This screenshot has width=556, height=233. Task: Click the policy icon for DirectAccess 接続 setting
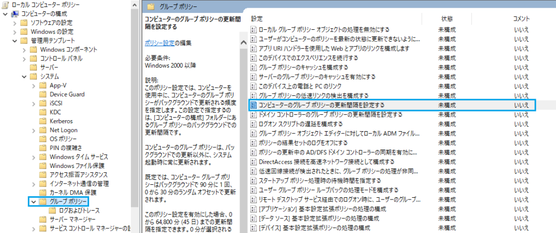[253, 162]
